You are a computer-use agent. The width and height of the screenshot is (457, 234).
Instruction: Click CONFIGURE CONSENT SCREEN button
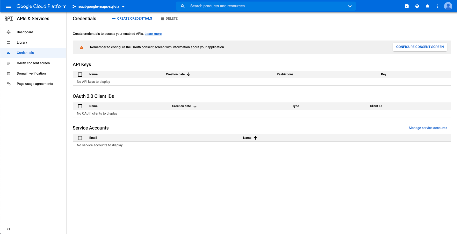tap(420, 47)
